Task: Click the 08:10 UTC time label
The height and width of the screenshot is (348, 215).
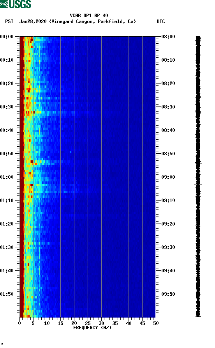Action: click(x=168, y=60)
